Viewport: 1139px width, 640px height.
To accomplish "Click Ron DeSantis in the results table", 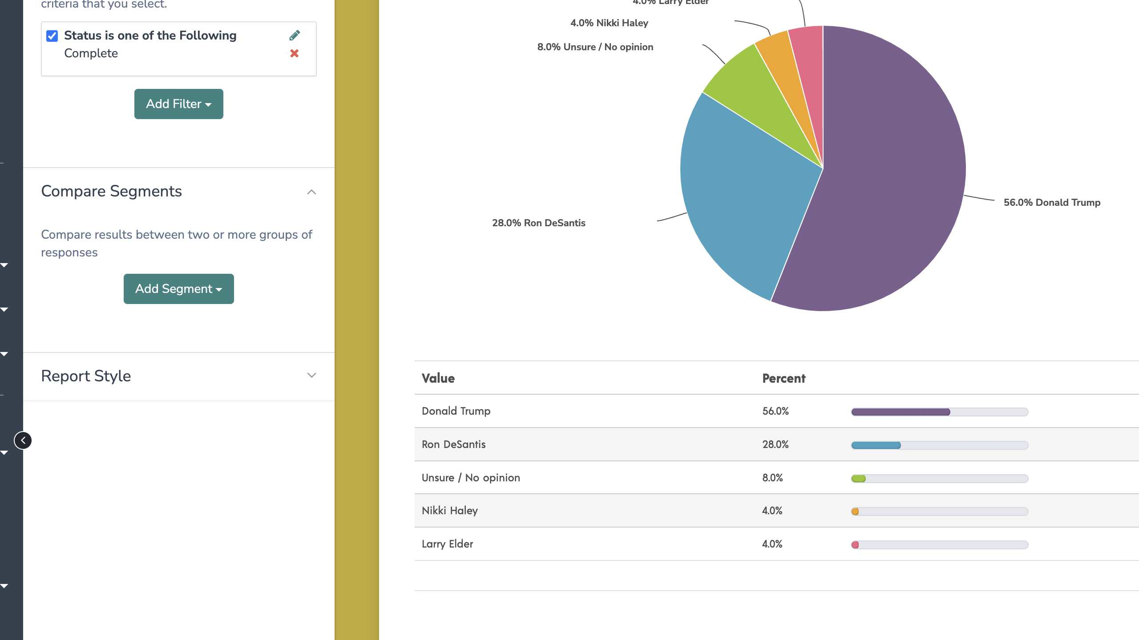I will pos(454,444).
